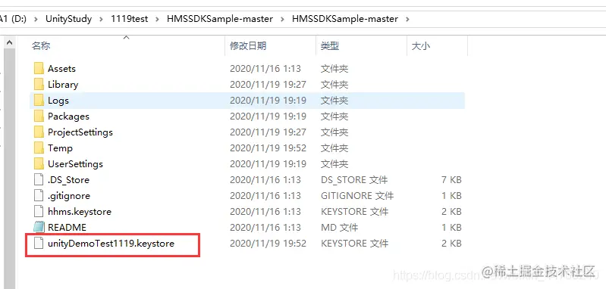Go to 1119test breadcrumb

[x=129, y=19]
